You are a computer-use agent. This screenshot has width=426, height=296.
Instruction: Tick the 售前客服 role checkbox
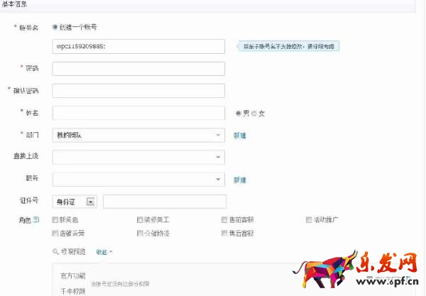pos(224,219)
